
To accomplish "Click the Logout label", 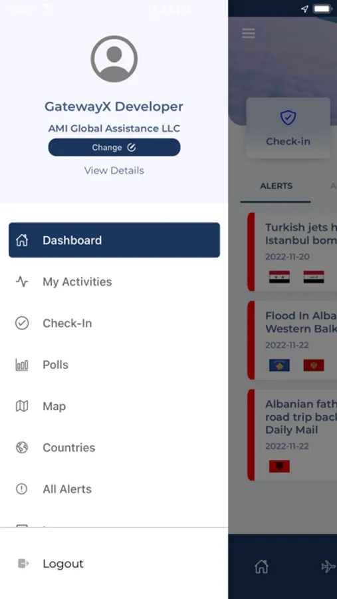I will point(63,564).
